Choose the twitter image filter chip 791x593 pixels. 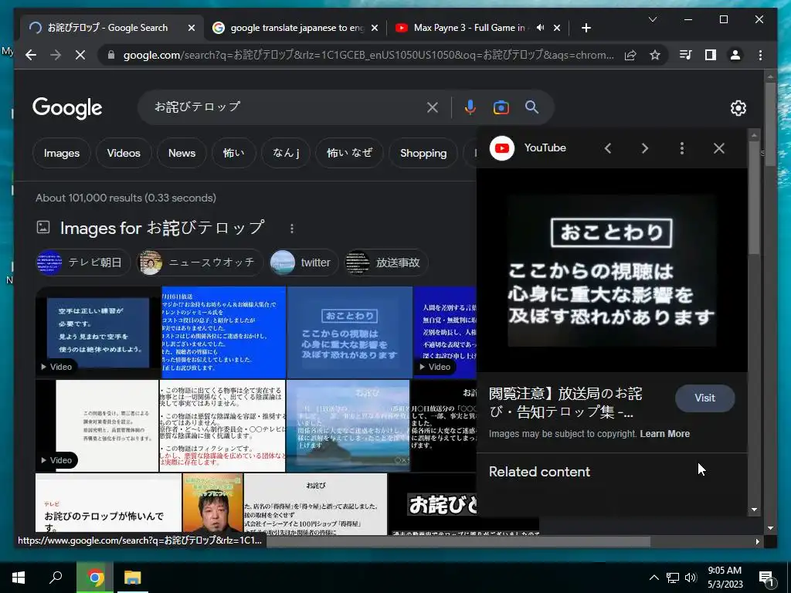tap(304, 263)
